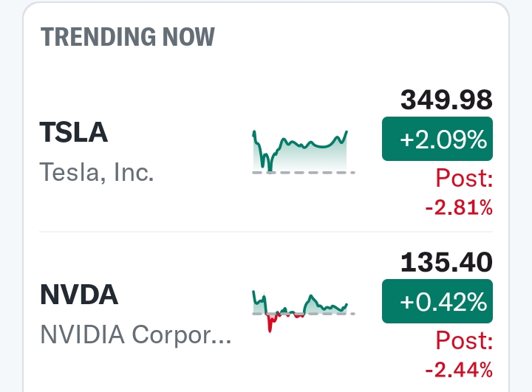Click NVIDIA's 135.40 share price
532x392 pixels.
pos(446,262)
